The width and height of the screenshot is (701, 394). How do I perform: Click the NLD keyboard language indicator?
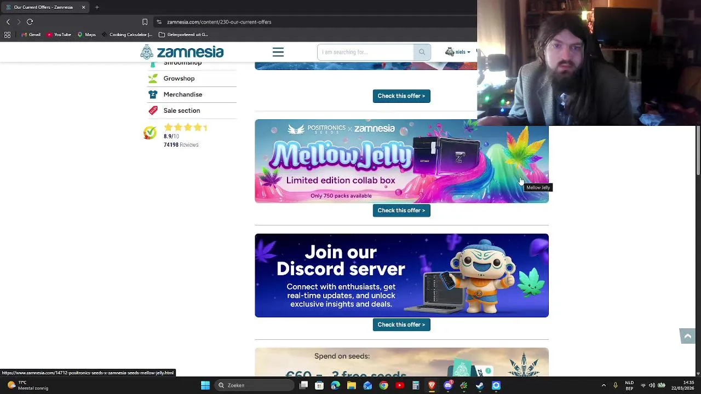629,385
